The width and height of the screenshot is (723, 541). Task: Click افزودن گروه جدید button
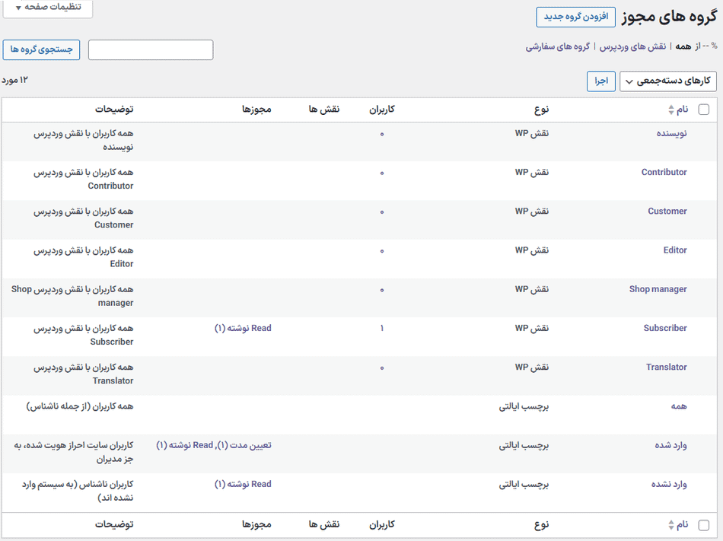(x=575, y=17)
